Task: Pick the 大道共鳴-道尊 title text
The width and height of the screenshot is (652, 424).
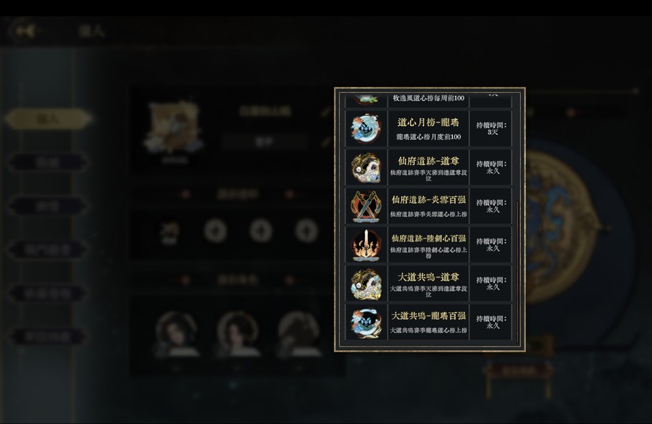Action: click(428, 277)
